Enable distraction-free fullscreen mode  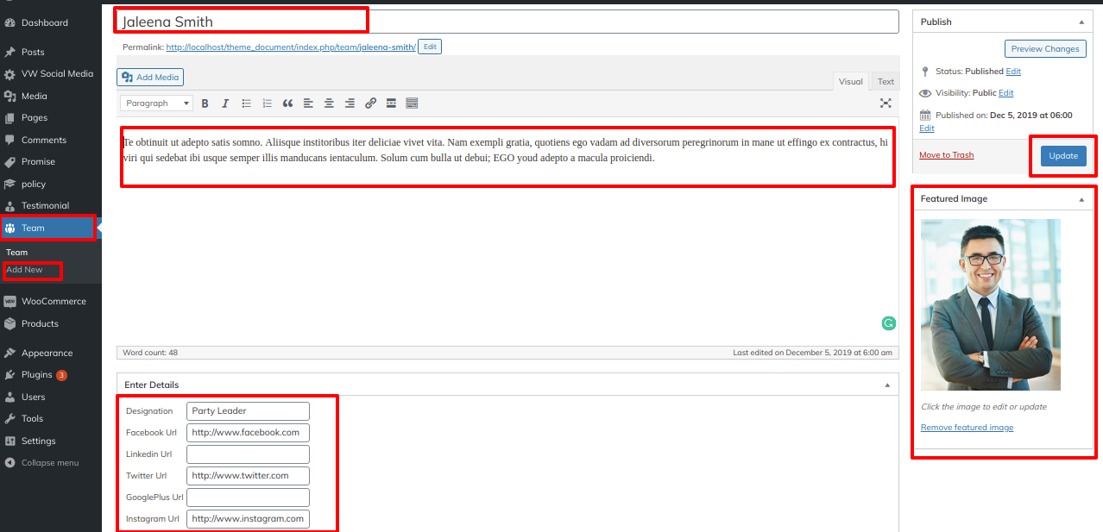(885, 103)
